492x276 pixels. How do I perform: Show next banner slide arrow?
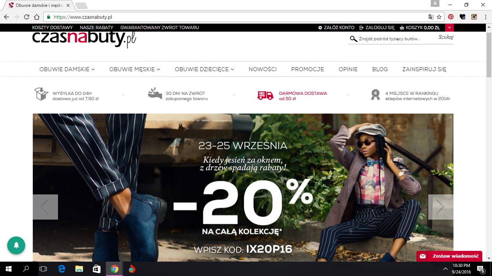coord(441,207)
